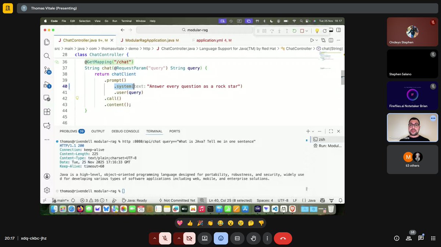Open Source Control view with 11 badge
The height and width of the screenshot is (247, 441).
47,70
